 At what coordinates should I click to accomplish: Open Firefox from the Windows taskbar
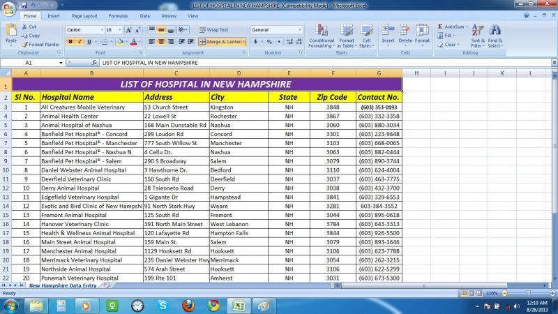click(188, 306)
